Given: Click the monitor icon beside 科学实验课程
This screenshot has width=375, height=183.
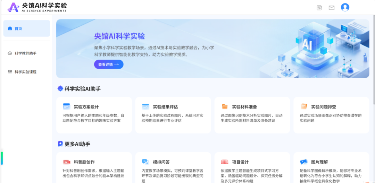Looking at the screenshot, I should pyautogui.click(x=10, y=72).
